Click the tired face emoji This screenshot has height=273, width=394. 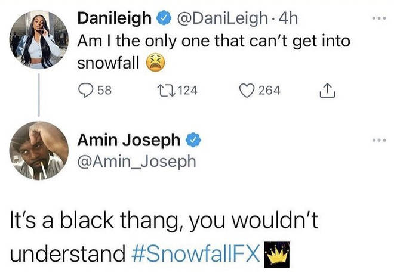point(156,63)
